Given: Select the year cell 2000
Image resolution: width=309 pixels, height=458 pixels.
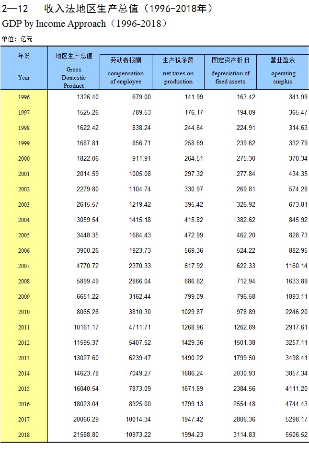Looking at the screenshot, I should [24, 159].
